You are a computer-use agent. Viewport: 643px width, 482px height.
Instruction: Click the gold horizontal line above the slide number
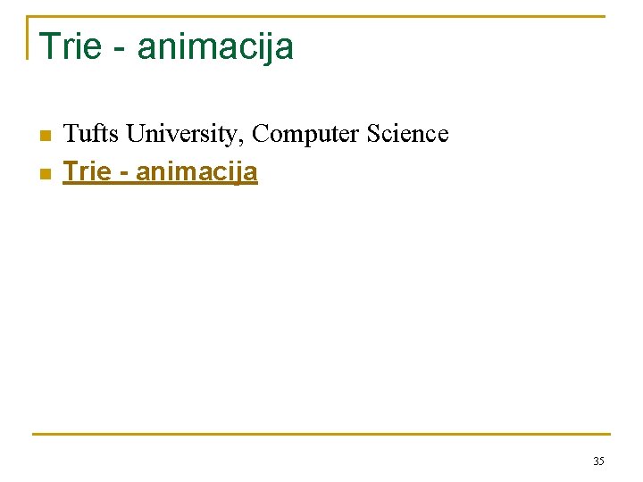click(x=321, y=435)
